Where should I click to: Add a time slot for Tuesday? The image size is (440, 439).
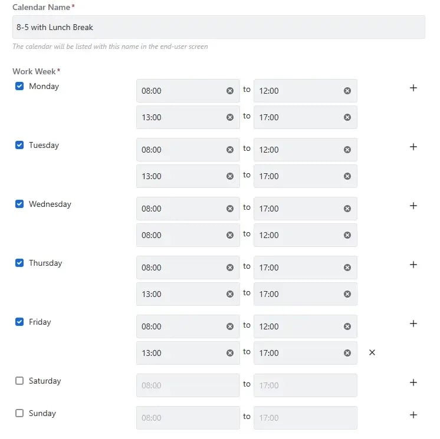pos(413,147)
